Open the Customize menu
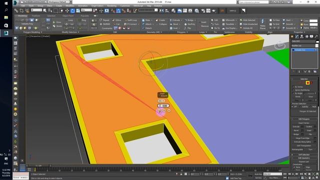The image size is (320, 180). [125, 6]
